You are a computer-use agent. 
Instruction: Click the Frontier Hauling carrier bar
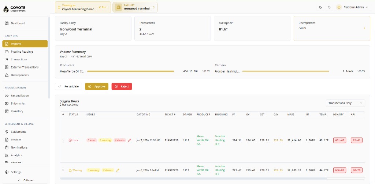point(286,71)
